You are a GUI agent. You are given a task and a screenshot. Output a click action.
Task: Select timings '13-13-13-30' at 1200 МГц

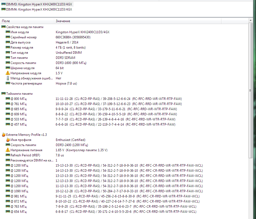pos(64,176)
